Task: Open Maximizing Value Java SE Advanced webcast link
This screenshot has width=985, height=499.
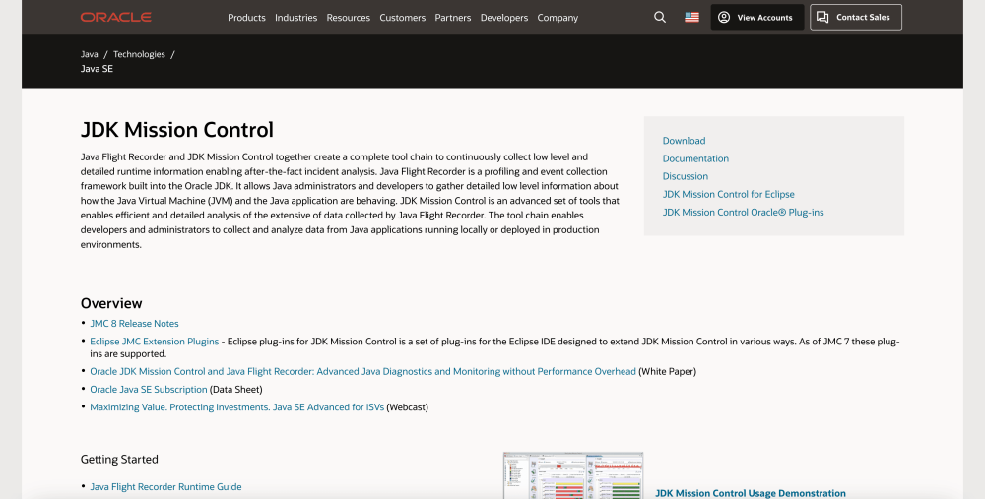Action: 236,407
